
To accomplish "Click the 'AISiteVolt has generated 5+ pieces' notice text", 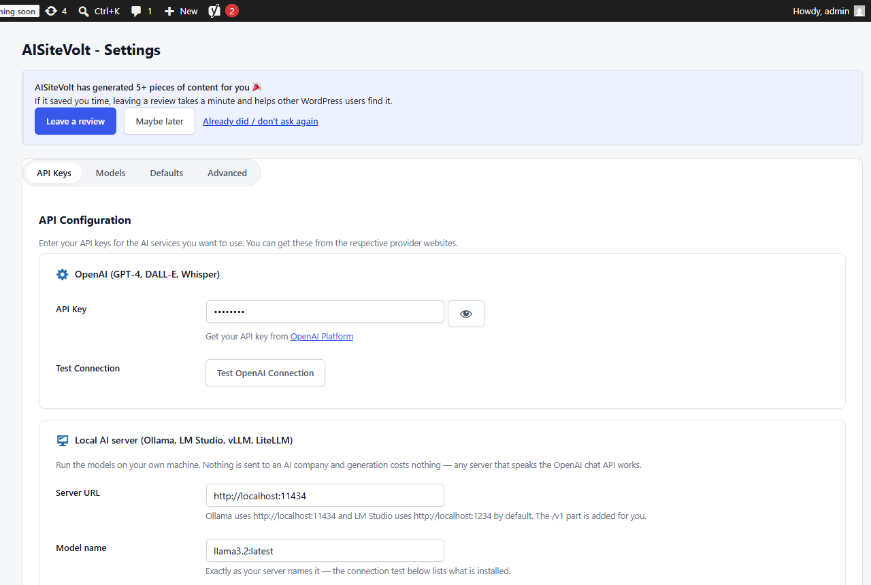I will tap(148, 87).
